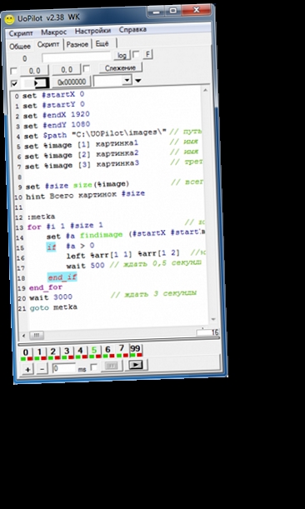The image size is (305, 509).
Task: Uncheck the checked box left of arrow picker
Action: (x=14, y=84)
